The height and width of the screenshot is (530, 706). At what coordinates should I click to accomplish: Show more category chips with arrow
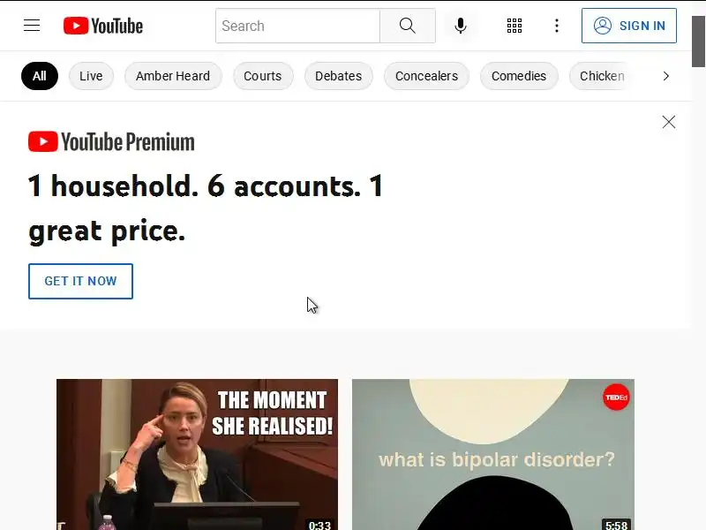[x=666, y=76]
